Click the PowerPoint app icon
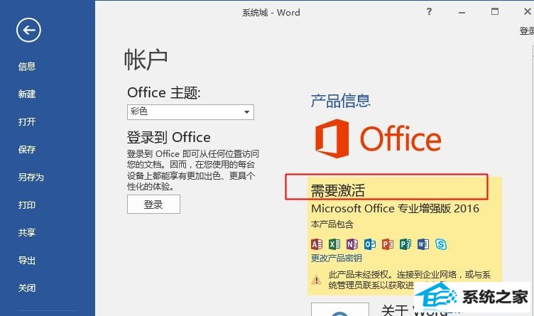Image resolution: width=534 pixels, height=316 pixels. pos(388,244)
